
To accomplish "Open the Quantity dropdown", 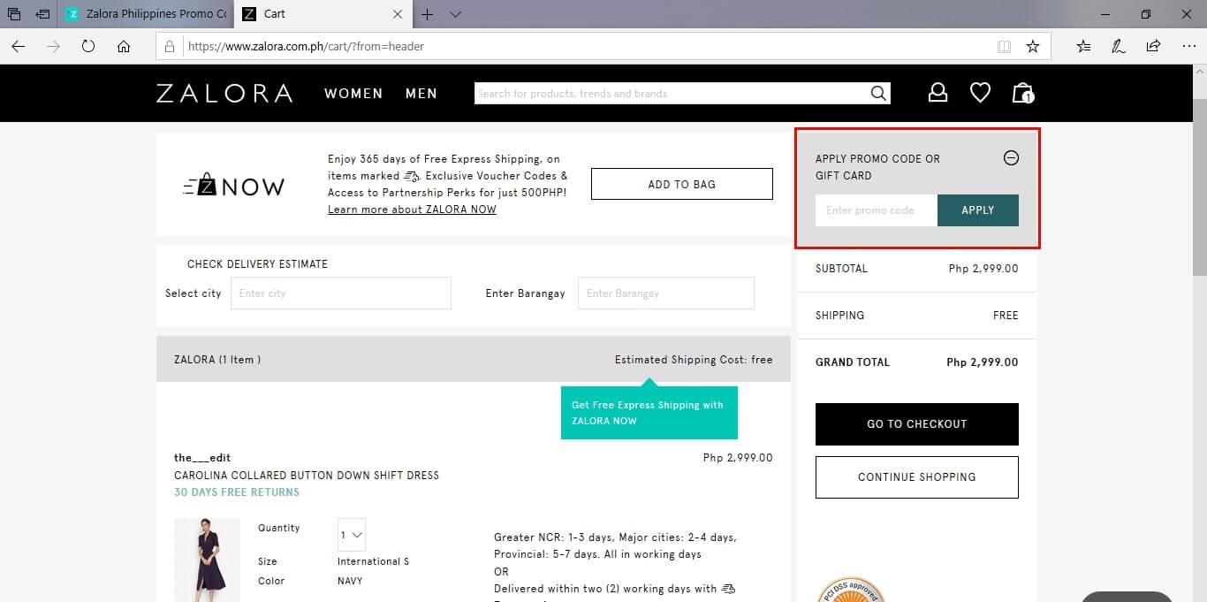I will [352, 535].
